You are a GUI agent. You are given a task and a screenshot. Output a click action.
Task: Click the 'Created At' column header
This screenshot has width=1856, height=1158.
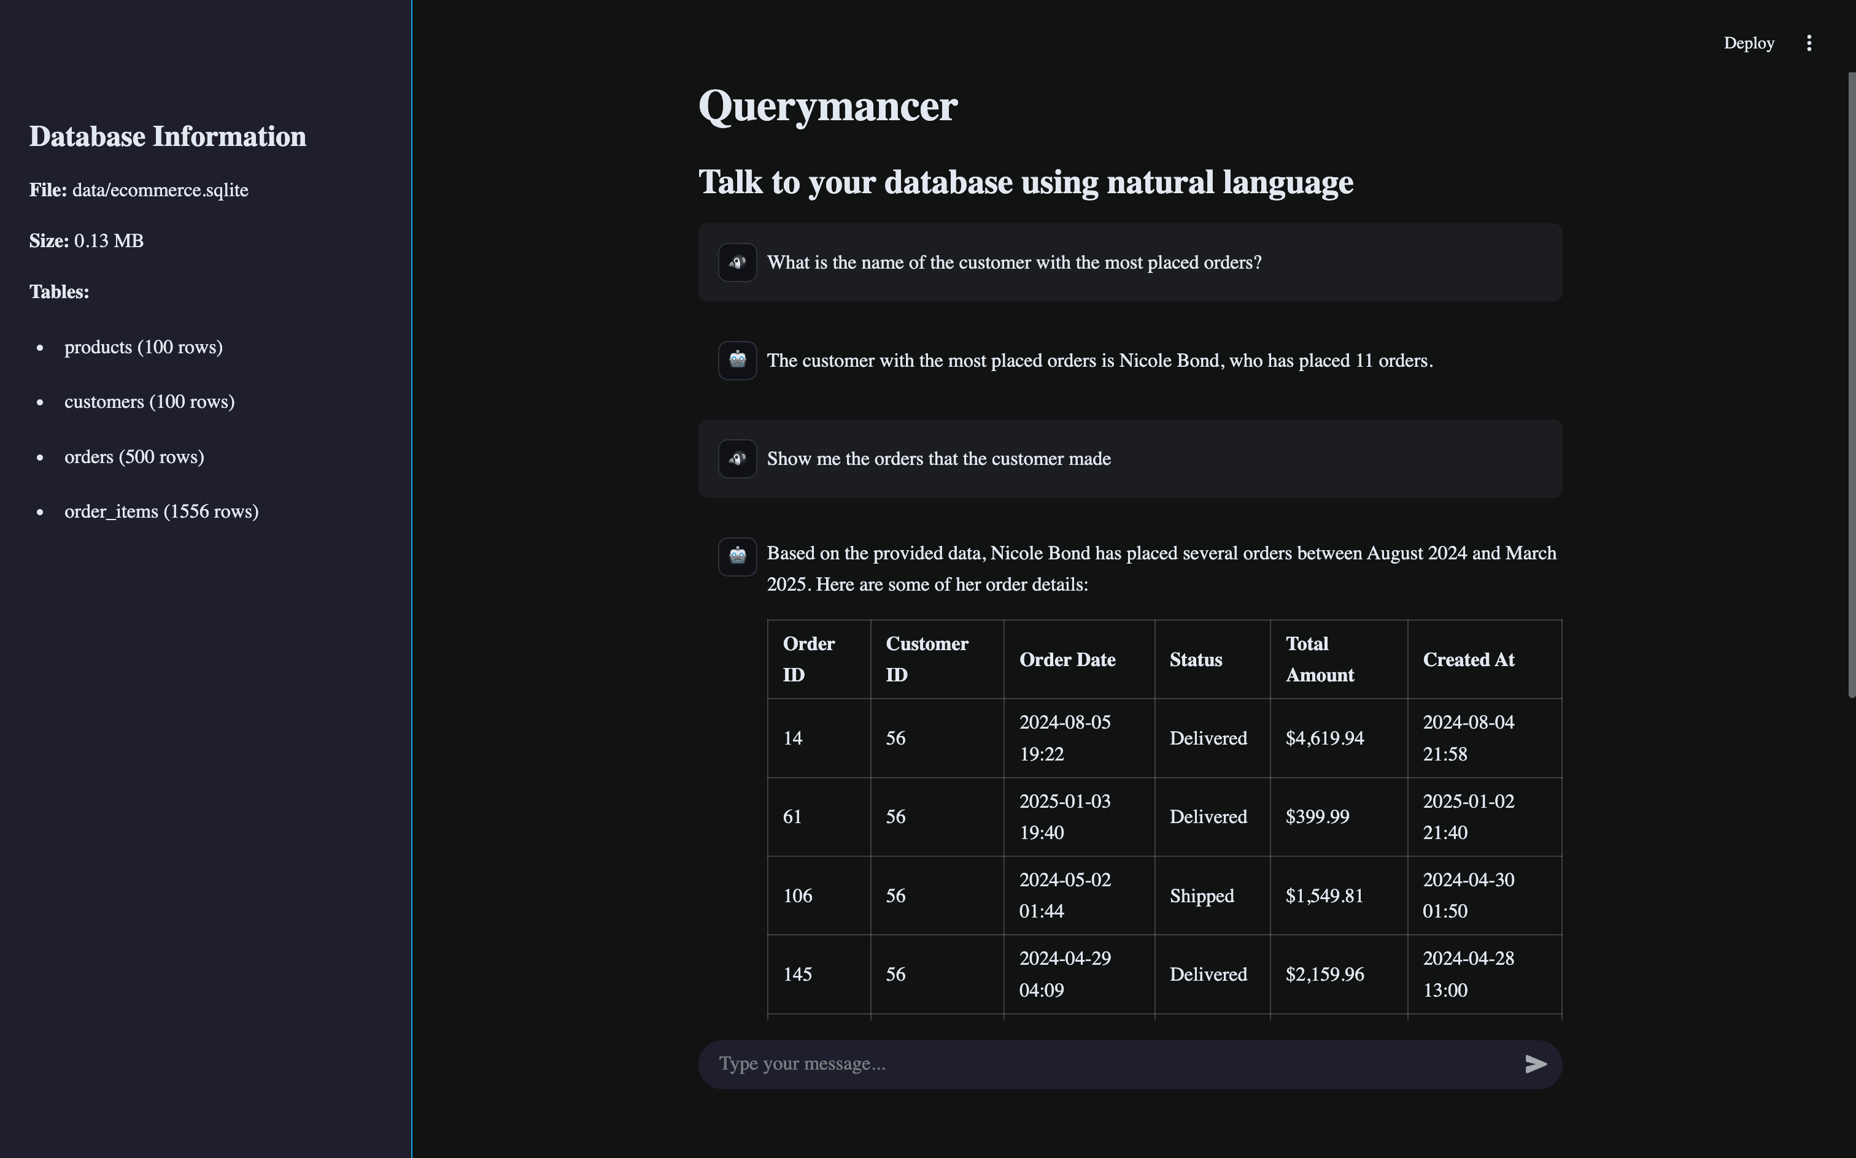point(1467,660)
